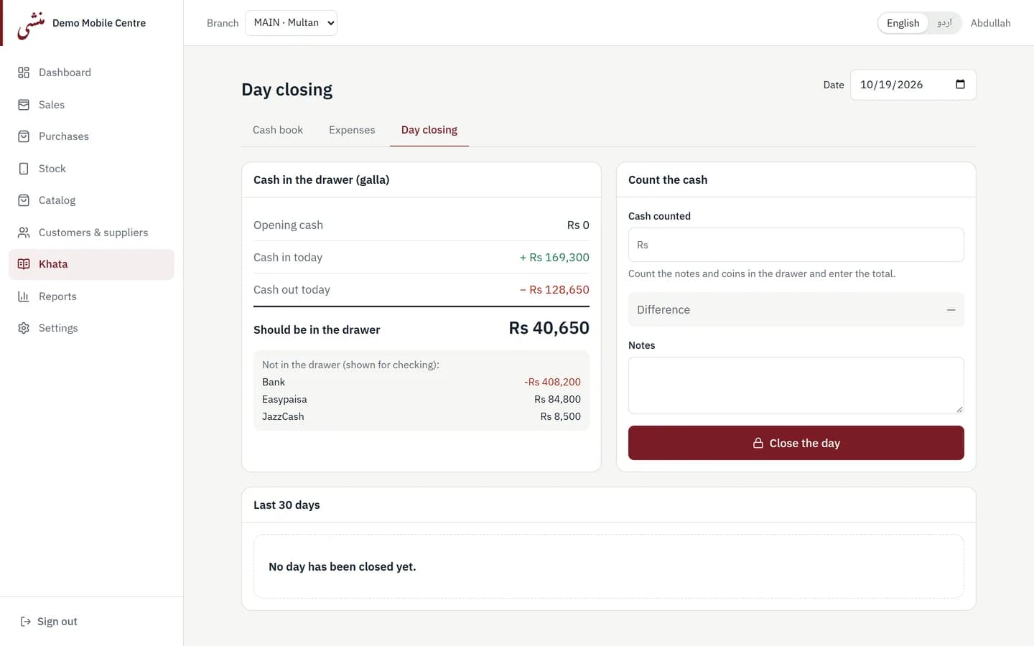Switch to the Expenses tab
Screen dimensions: 1034x646
tap(352, 130)
